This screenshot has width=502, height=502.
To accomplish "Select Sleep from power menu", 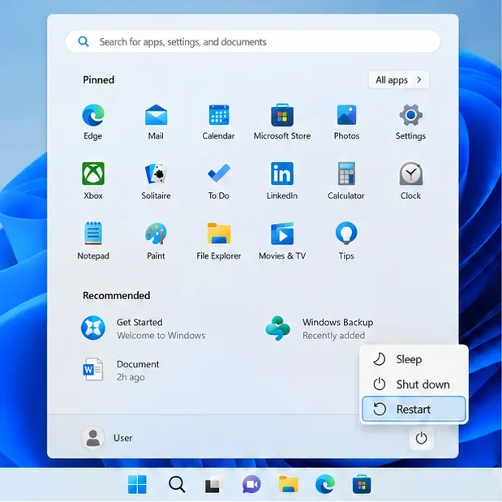I will pyautogui.click(x=414, y=359).
